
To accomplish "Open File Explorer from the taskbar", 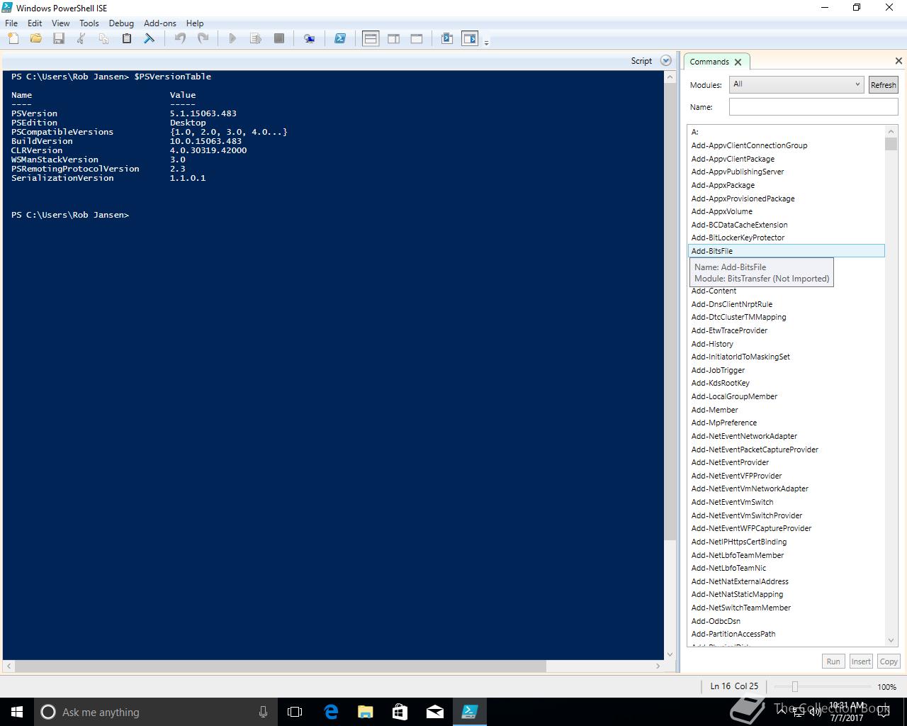I will tap(365, 712).
